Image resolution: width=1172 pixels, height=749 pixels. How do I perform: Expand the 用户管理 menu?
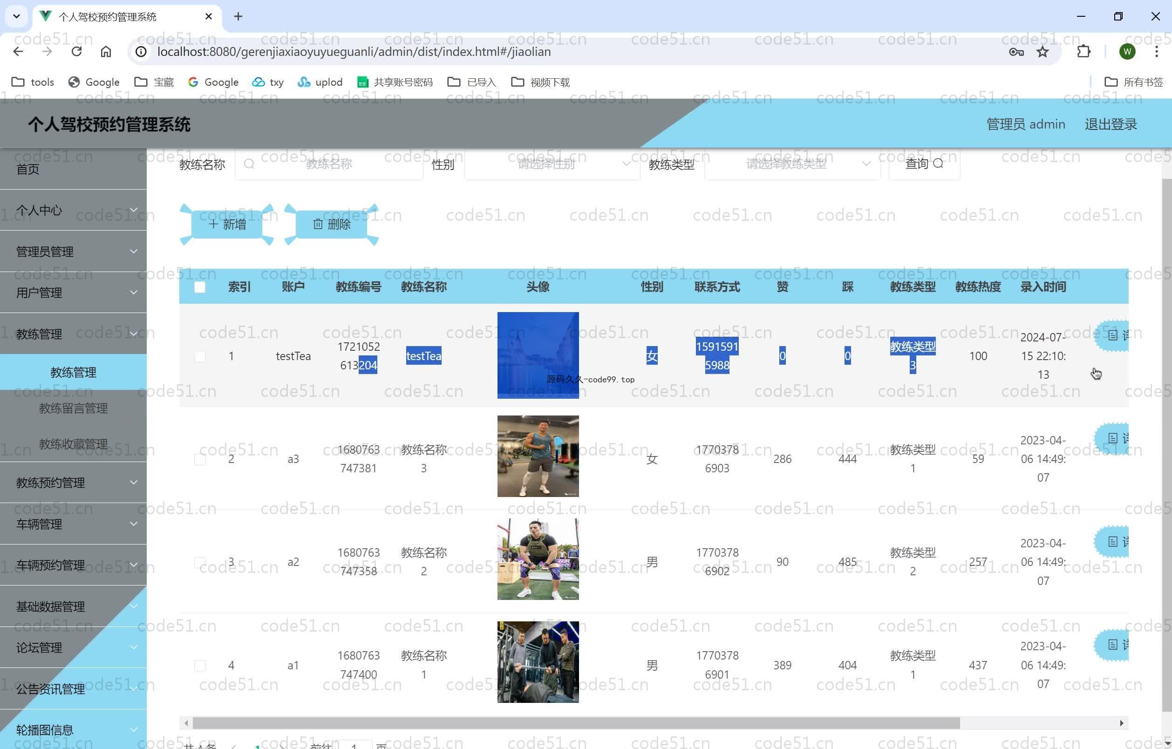(73, 293)
